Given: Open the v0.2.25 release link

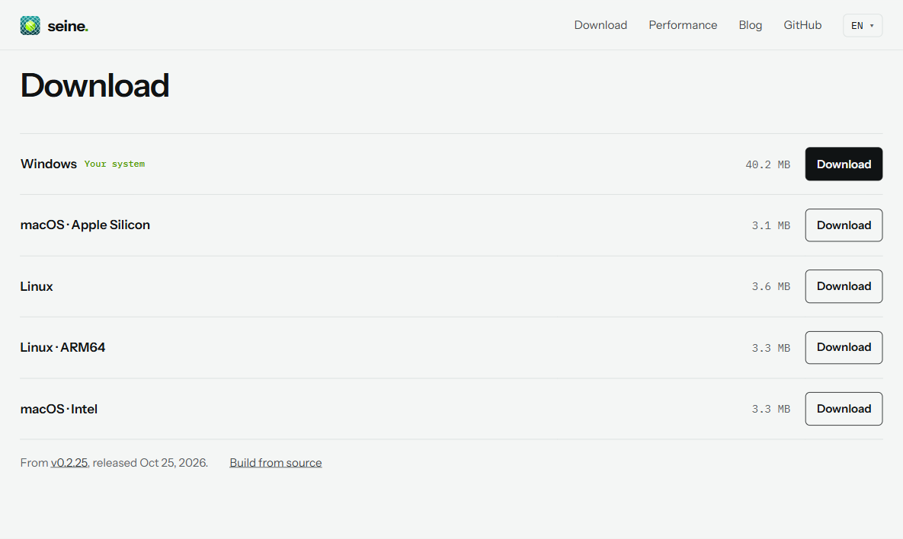Looking at the screenshot, I should [69, 463].
